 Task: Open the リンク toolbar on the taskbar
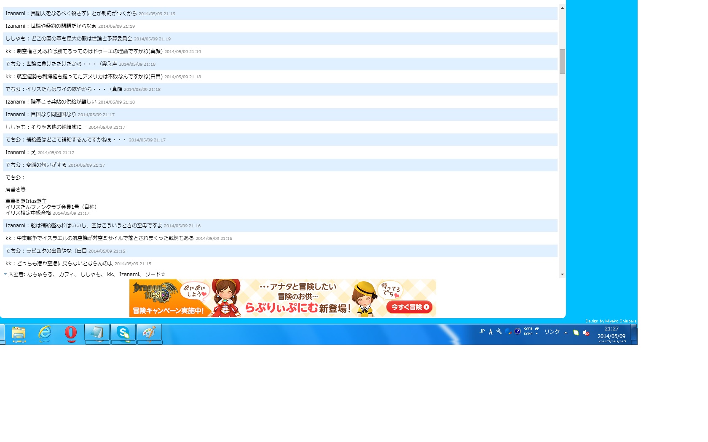(x=552, y=332)
